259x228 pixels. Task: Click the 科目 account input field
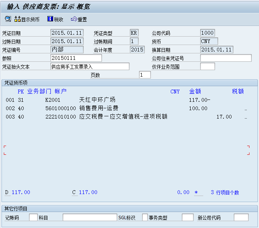tap(90, 217)
